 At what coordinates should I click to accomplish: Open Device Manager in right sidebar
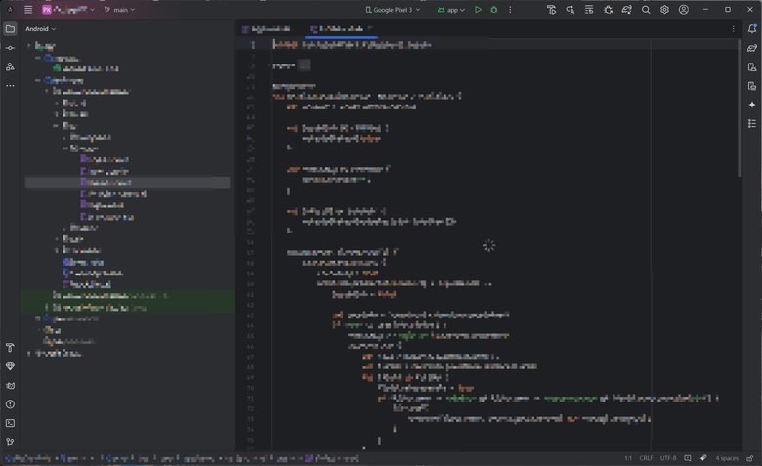click(752, 66)
